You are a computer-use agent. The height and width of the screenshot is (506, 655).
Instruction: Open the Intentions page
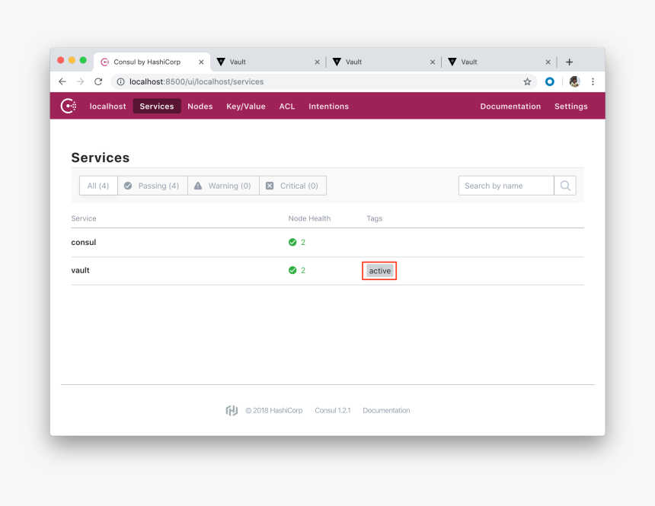(x=329, y=107)
